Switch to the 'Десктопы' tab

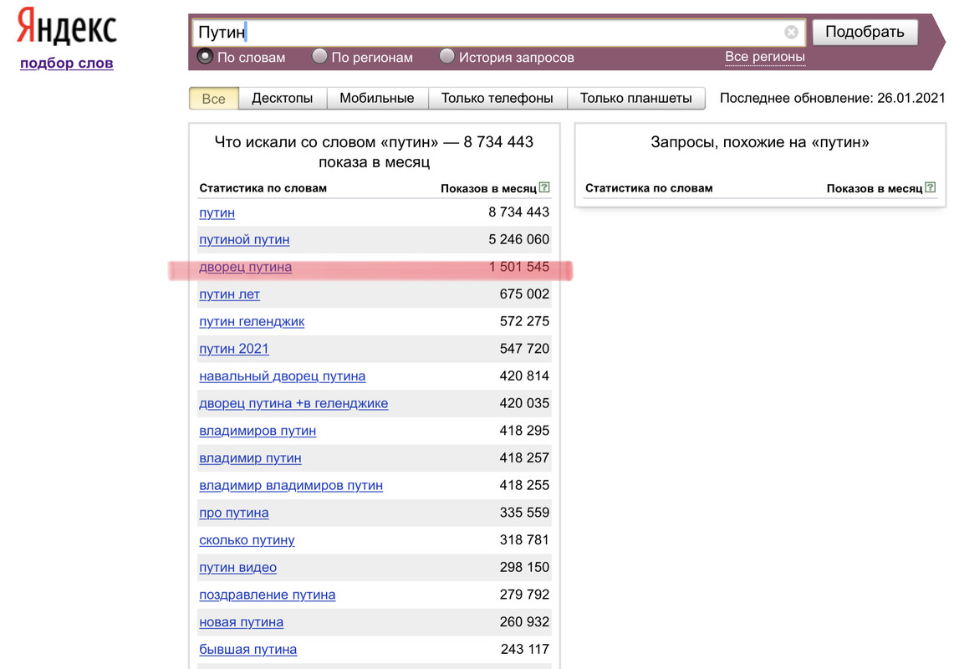pos(283,99)
